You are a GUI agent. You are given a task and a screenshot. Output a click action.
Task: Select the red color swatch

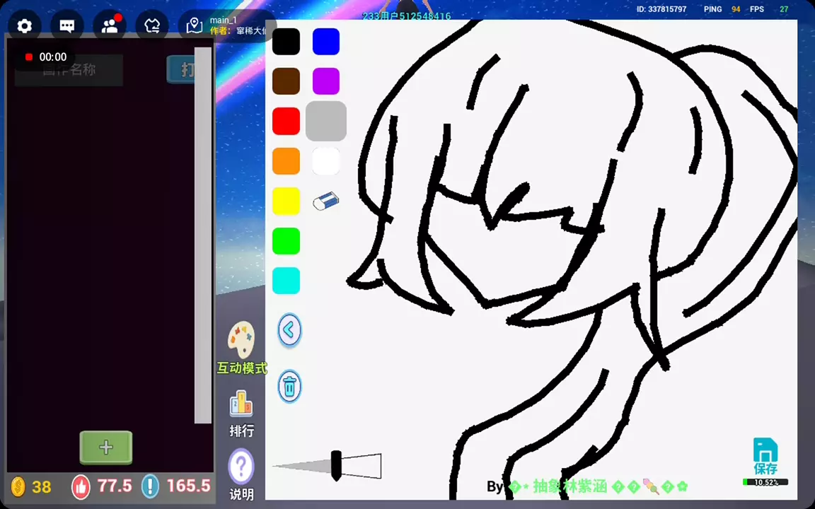tap(286, 122)
